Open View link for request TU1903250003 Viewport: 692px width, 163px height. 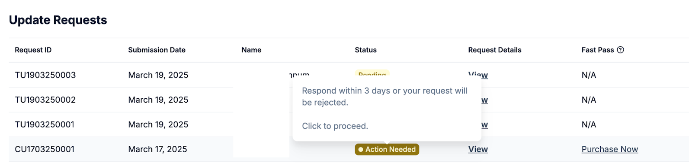pos(478,75)
